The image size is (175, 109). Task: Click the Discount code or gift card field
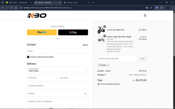117,59
